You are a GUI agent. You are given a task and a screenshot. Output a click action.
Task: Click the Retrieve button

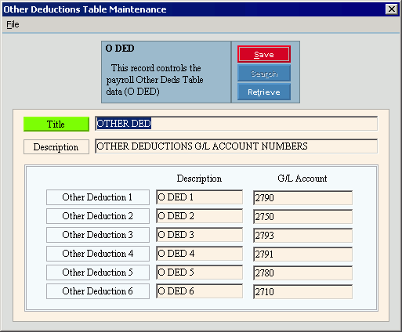click(x=264, y=92)
